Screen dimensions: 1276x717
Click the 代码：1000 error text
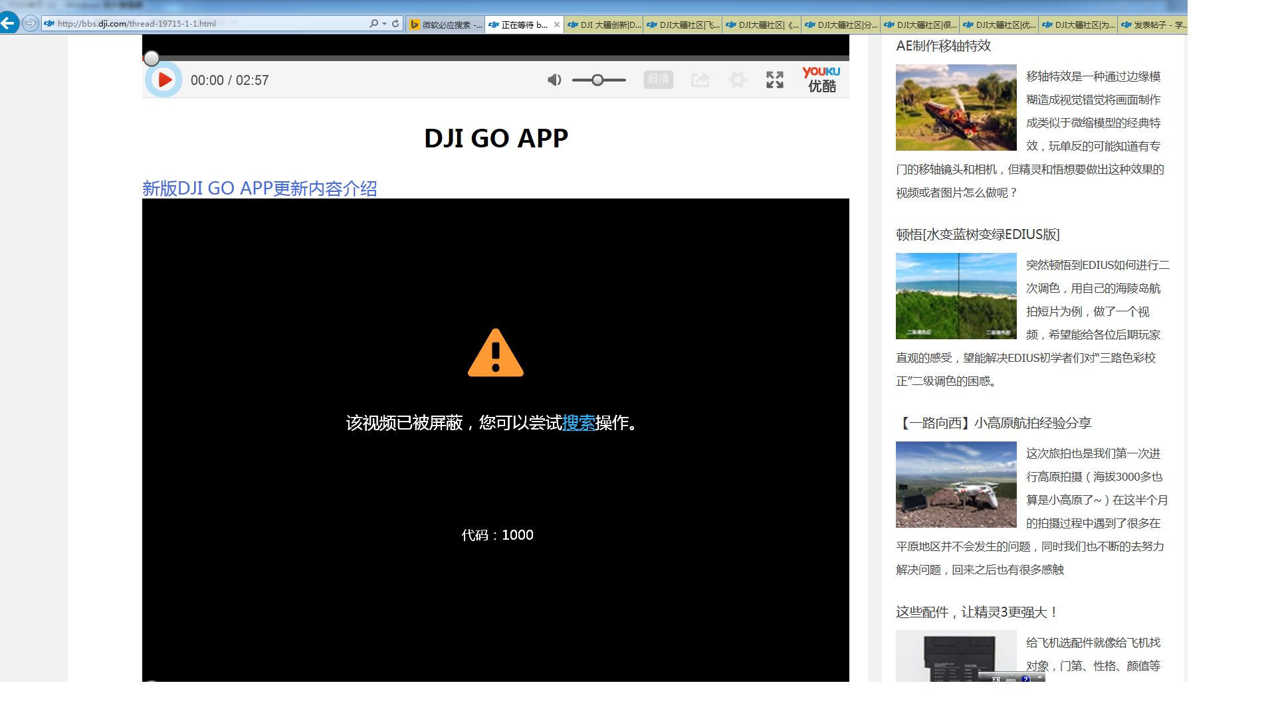[498, 535]
